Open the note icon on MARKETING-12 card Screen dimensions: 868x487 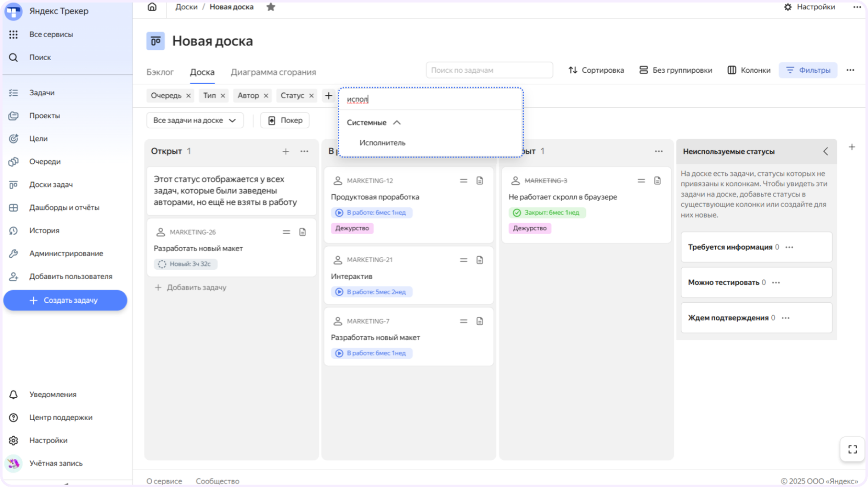coord(480,180)
